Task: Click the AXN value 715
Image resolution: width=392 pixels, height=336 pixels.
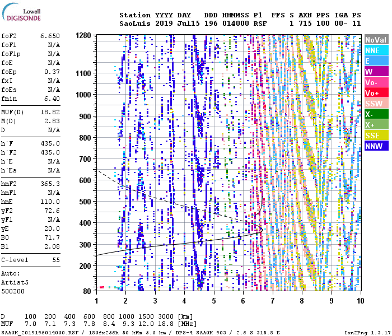Action: click(305, 24)
